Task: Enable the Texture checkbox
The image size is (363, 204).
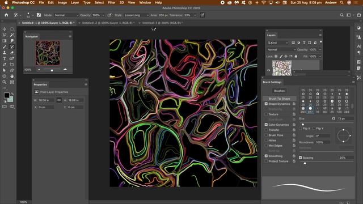Action: 266,114
